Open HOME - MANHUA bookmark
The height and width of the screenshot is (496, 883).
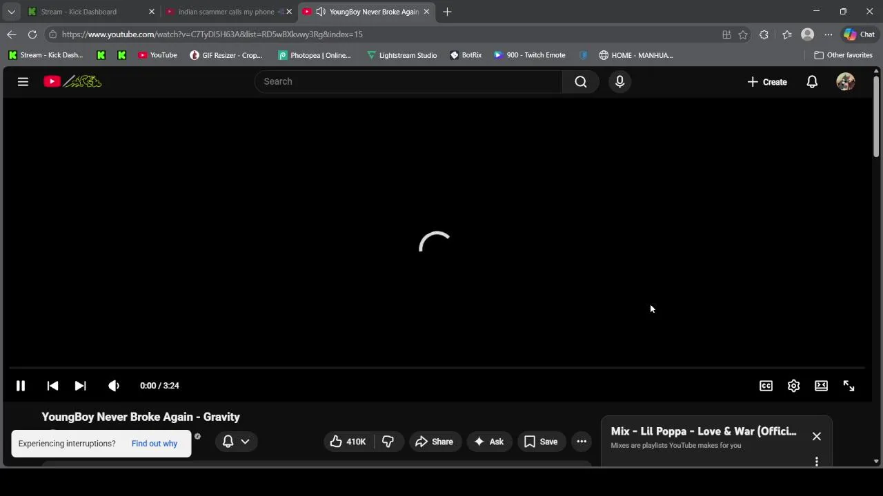pyautogui.click(x=636, y=55)
